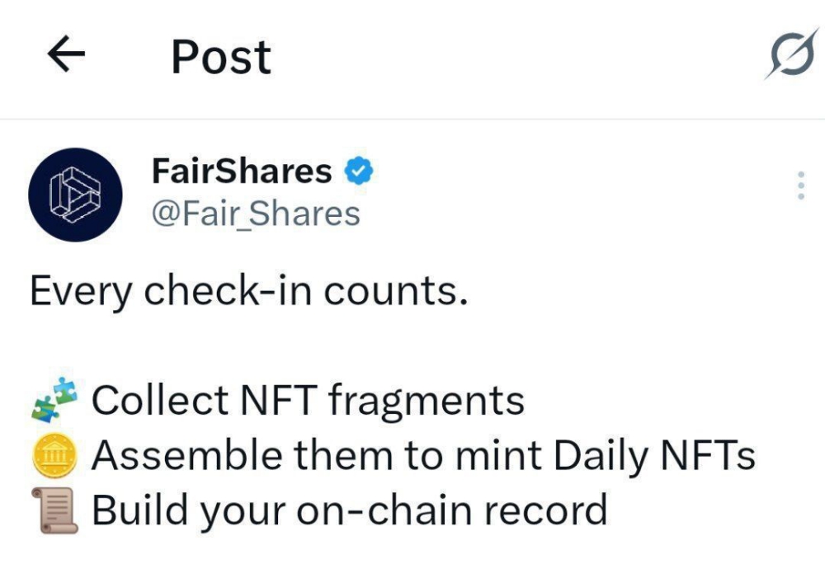This screenshot has width=825, height=578.
Task: Click the blue verified badge
Action: [359, 171]
